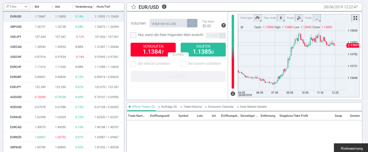Select the EURJPY row
This screenshot has height=152, width=368.
click(64, 87)
